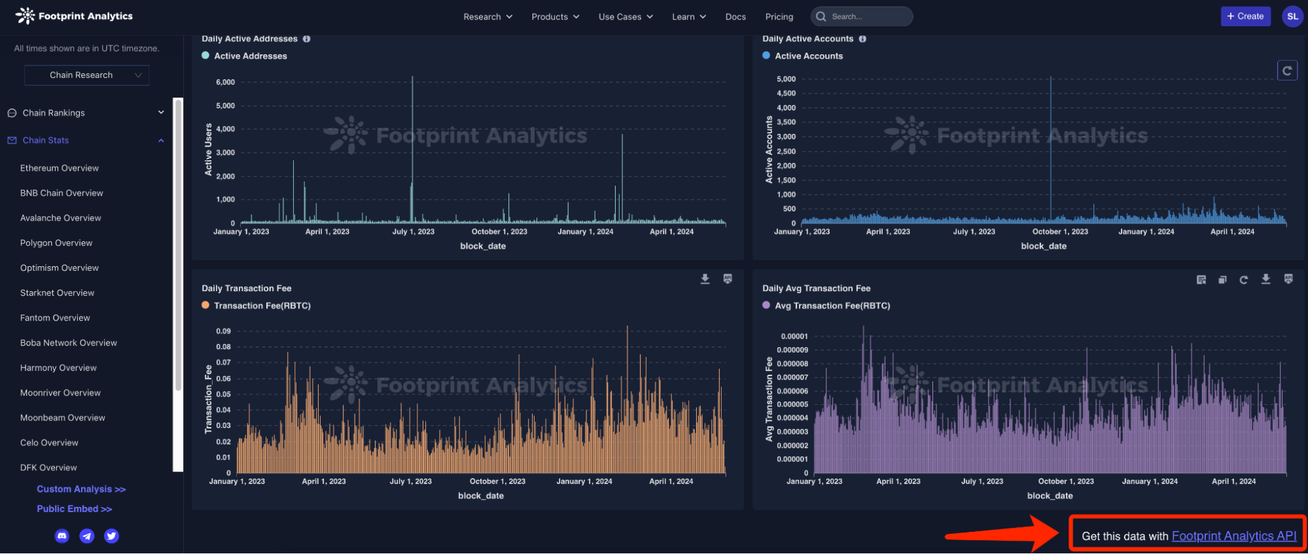This screenshot has height=554, width=1308.
Task: Click the Create button
Action: tap(1245, 16)
